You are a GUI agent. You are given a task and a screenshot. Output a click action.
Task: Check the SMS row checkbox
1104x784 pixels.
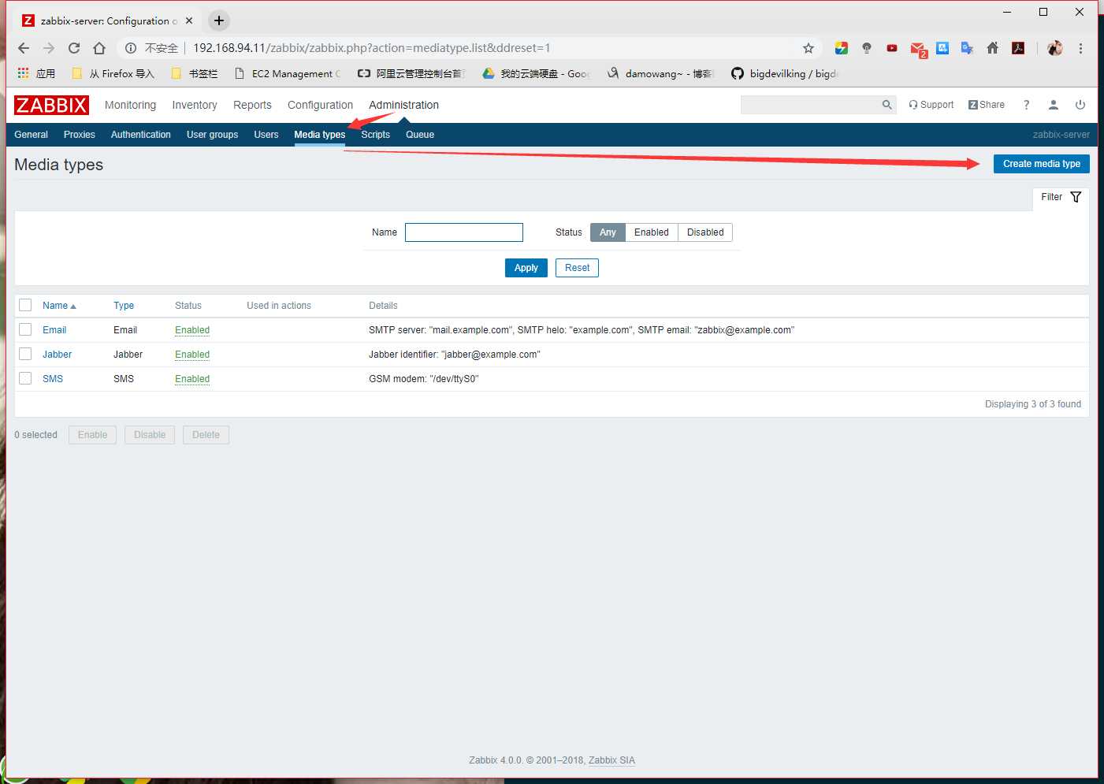click(25, 378)
